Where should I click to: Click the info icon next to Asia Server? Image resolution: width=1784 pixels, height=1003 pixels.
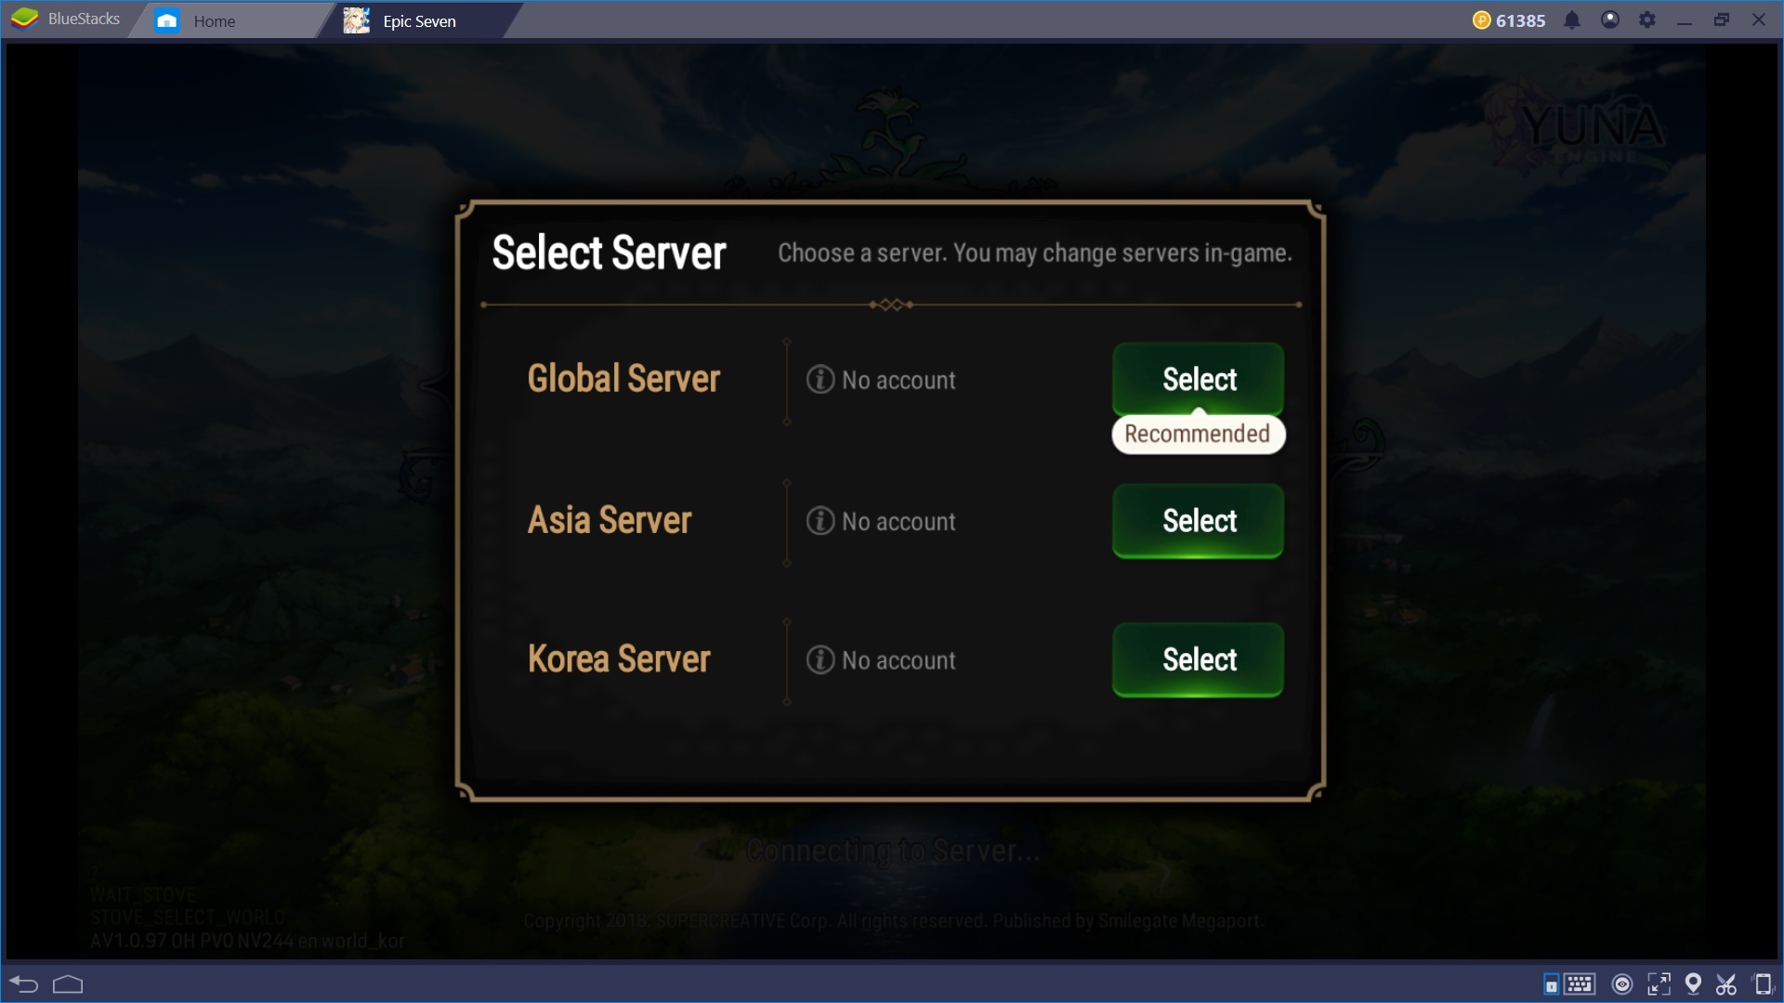click(820, 520)
